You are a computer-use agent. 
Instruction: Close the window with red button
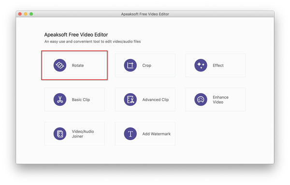click(20, 14)
